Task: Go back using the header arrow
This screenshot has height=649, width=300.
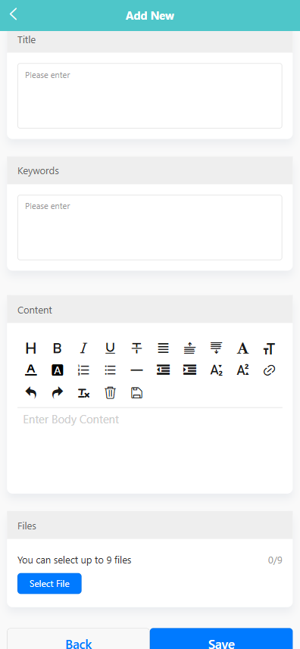Action: click(x=13, y=14)
